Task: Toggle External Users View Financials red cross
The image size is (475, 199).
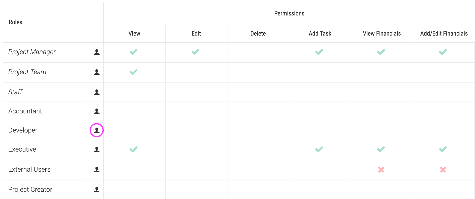Action: click(381, 170)
